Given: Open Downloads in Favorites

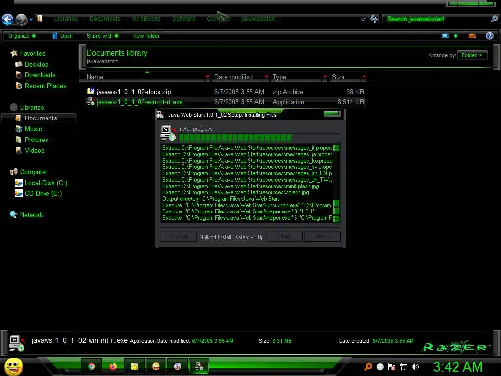Looking at the screenshot, I should (40, 75).
